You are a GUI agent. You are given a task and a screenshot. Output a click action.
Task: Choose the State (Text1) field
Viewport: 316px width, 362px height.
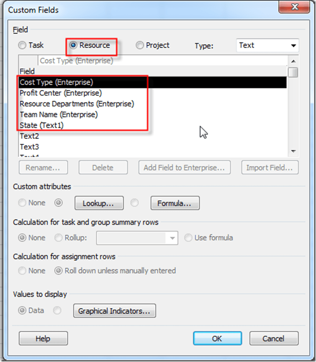click(x=41, y=125)
